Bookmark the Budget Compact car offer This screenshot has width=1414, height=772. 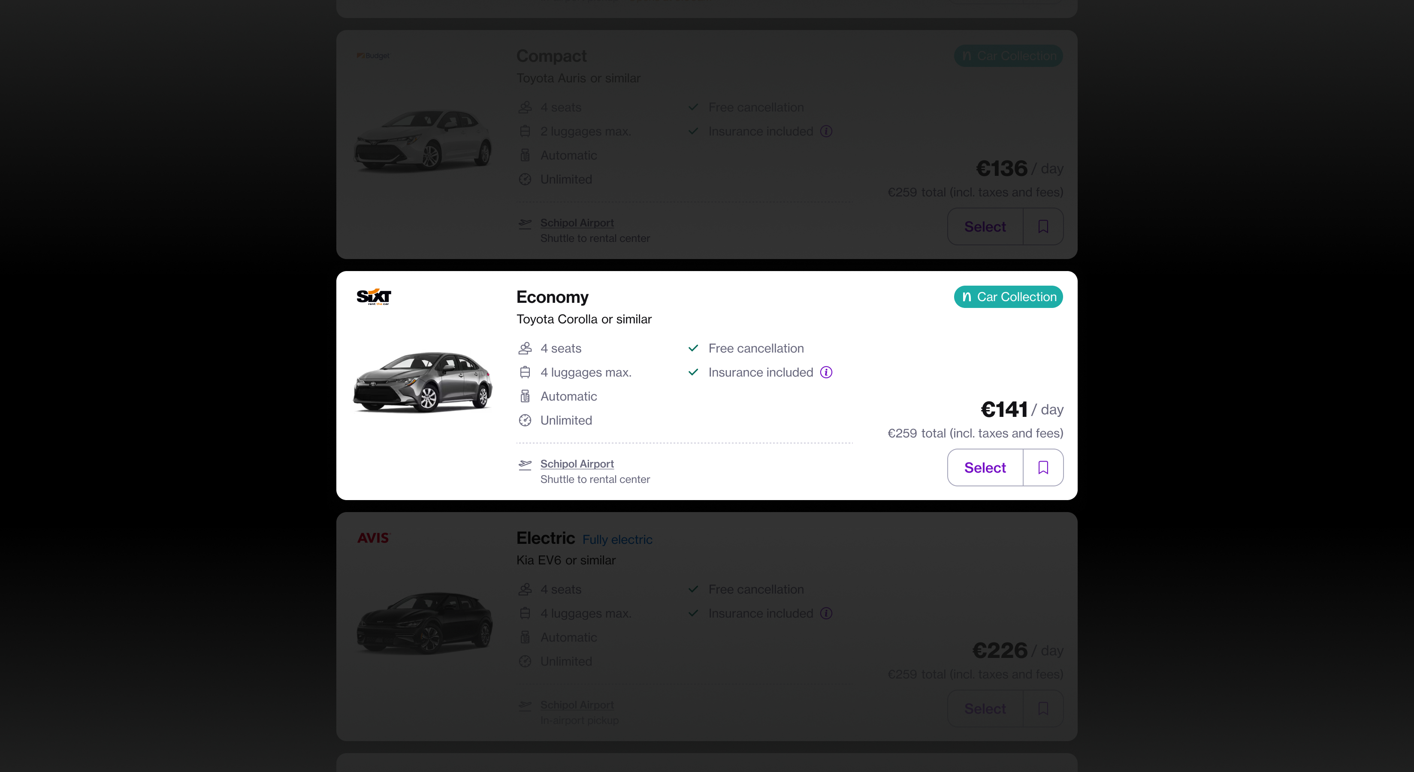(1043, 226)
